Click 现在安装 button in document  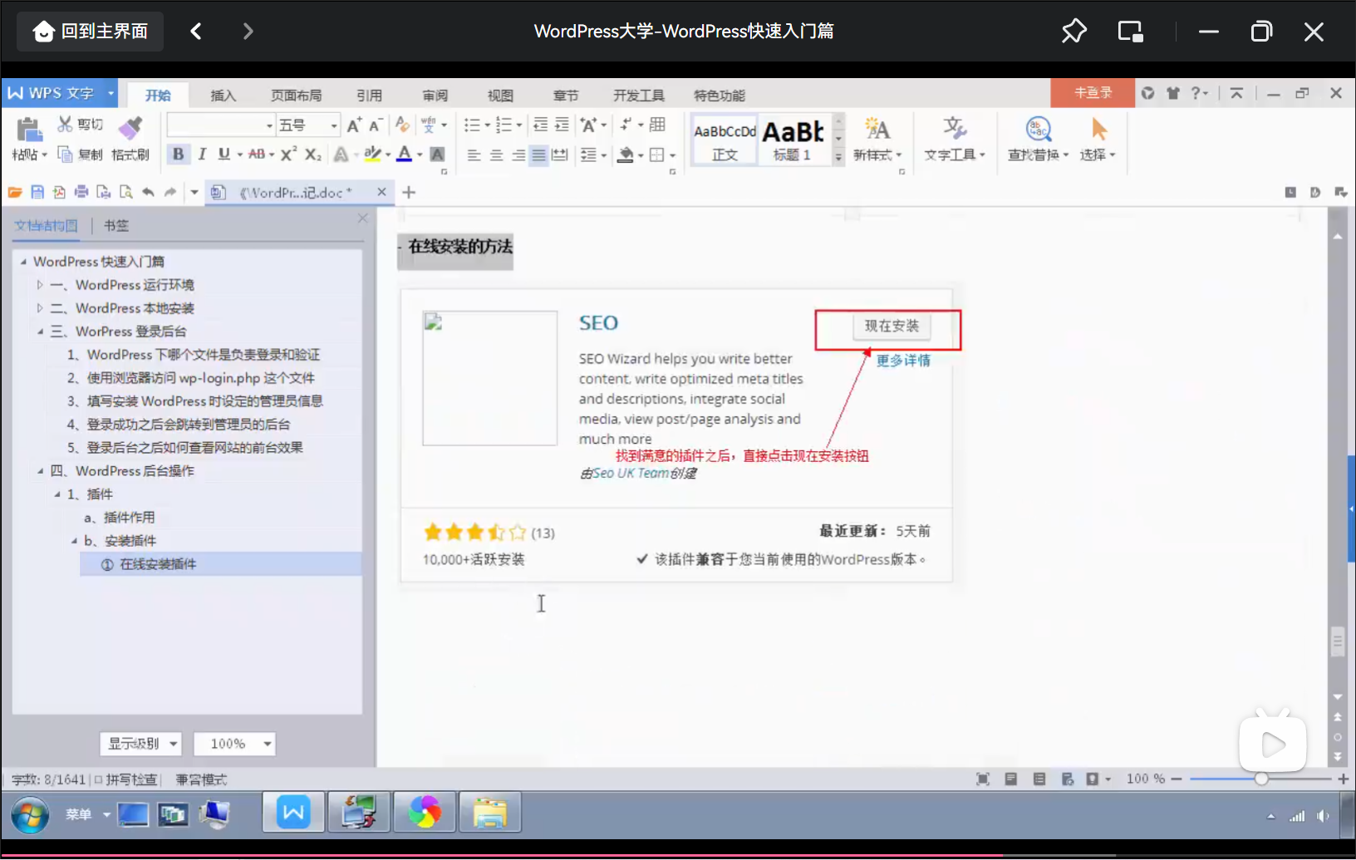(x=892, y=326)
